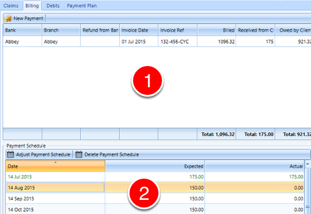This screenshot has height=214, width=311.
Task: Sort by Invoice Ref column header
Action: click(178, 30)
